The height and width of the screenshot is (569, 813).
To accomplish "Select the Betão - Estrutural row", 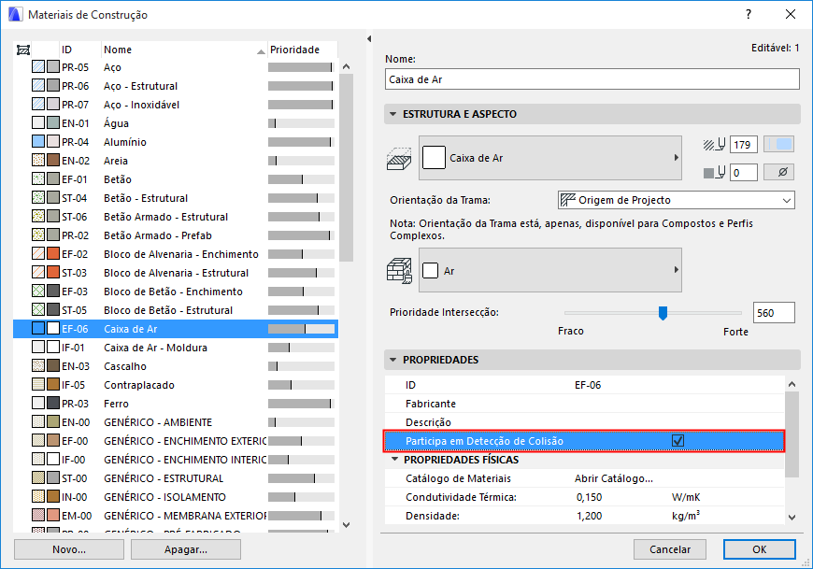I will (x=176, y=197).
